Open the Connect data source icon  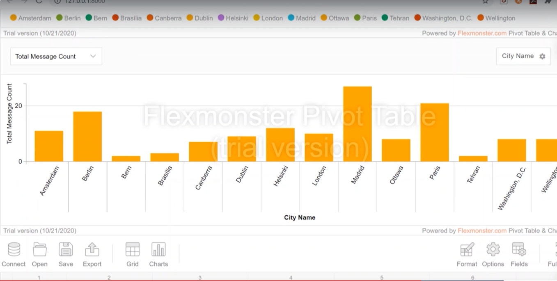click(x=14, y=249)
